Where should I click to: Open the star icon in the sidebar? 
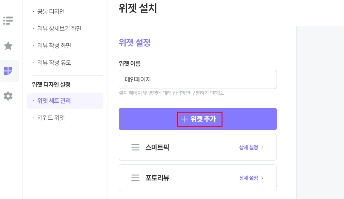[x=8, y=46]
